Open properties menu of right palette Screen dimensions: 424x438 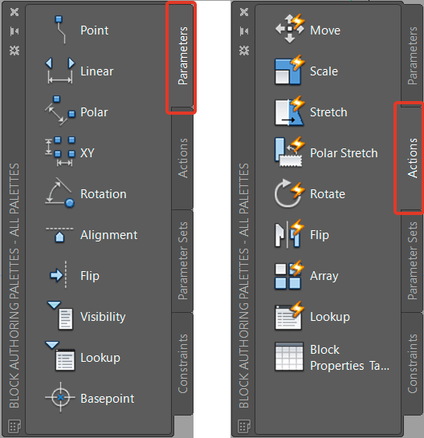coord(244,51)
